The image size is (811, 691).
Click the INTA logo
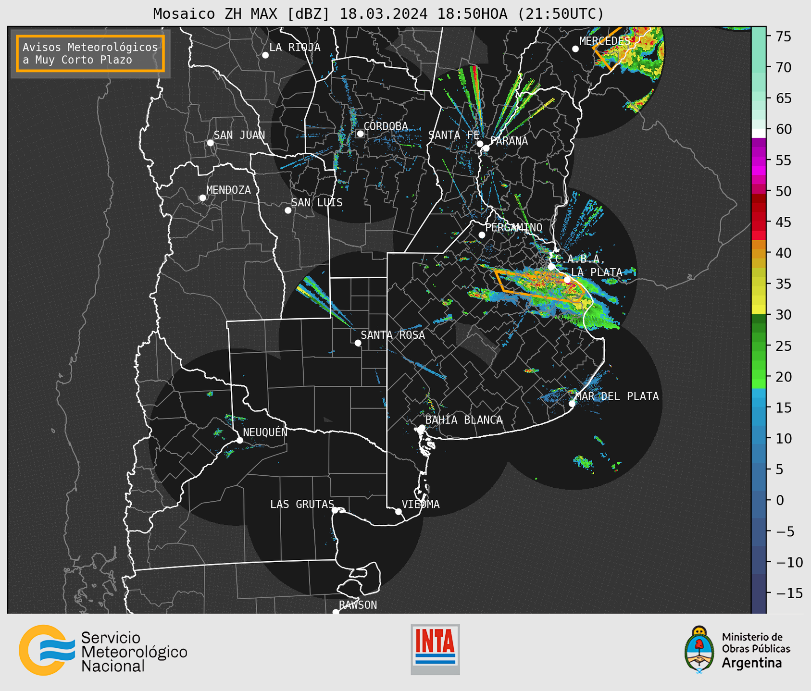(435, 649)
